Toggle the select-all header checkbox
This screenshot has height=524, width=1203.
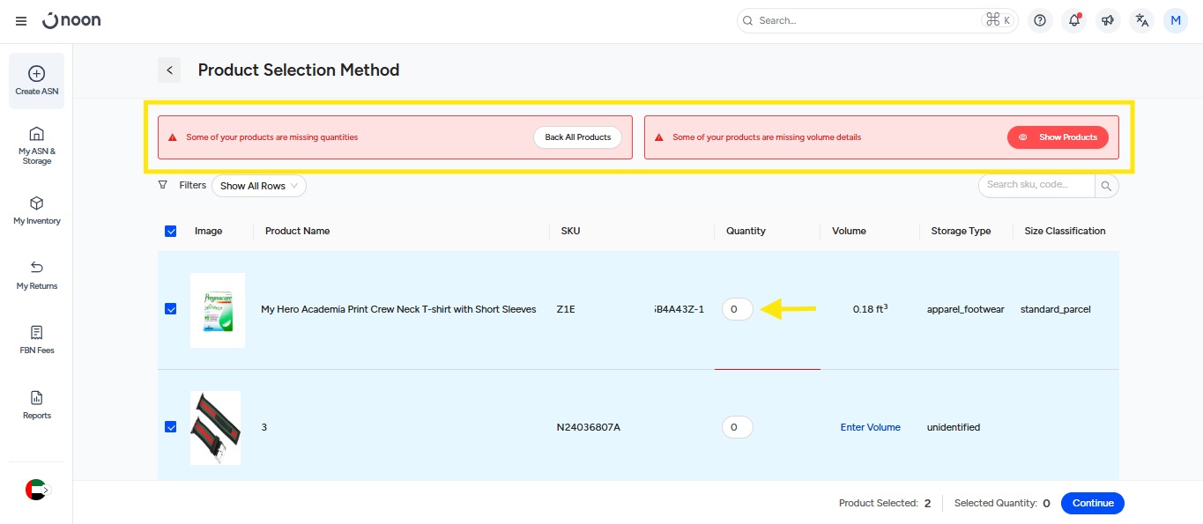[171, 231]
